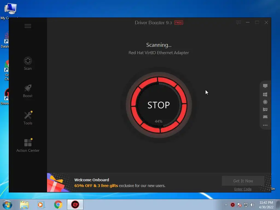Click the feedback chat icon in title bar
280x210 pixels.
point(238,22)
